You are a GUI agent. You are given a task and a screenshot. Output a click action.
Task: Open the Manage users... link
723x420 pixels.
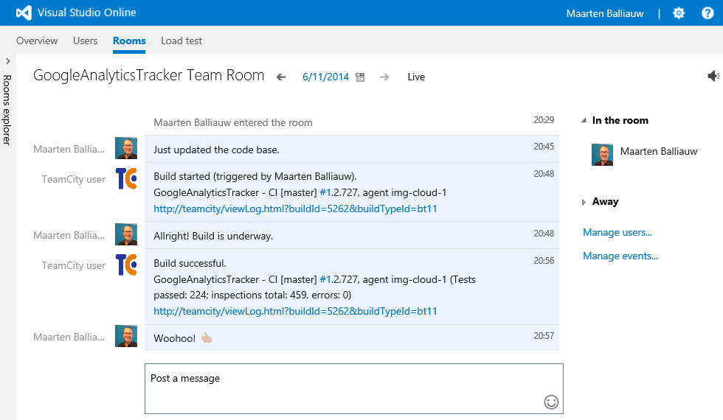[x=618, y=233]
